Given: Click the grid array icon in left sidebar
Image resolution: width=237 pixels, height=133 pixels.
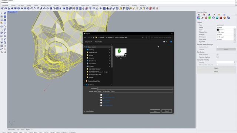Looking at the screenshot, I should 1,46.
